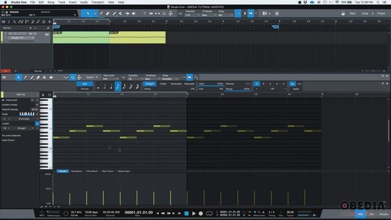Select quantize preset A
This screenshot has height=220, width=391.
(x=257, y=84)
